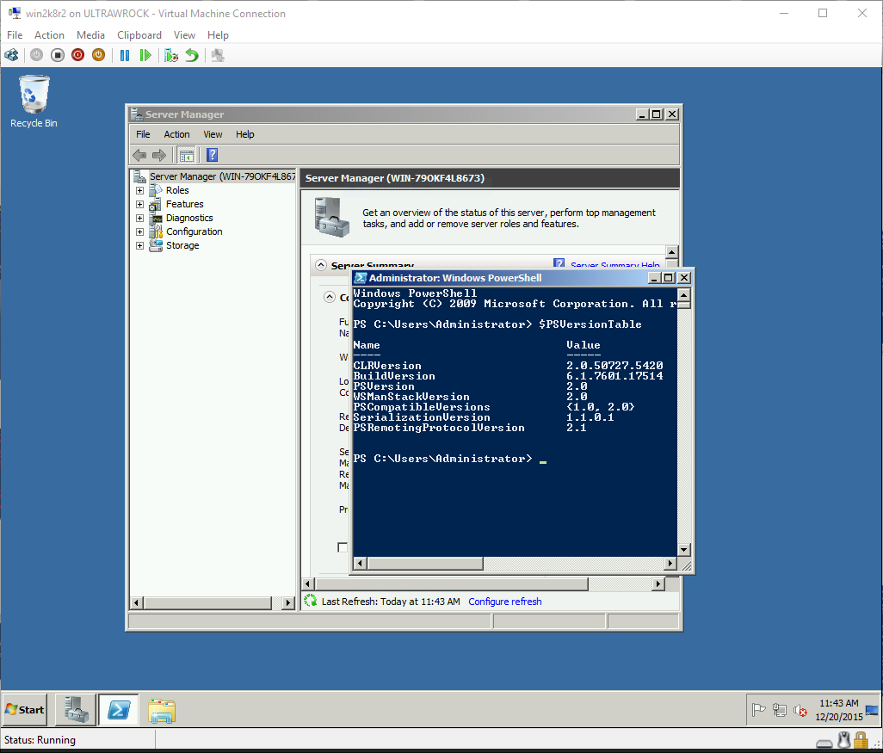Click the Ctrl+Alt+Del toolbar icon
The width and height of the screenshot is (883, 753).
coord(11,55)
